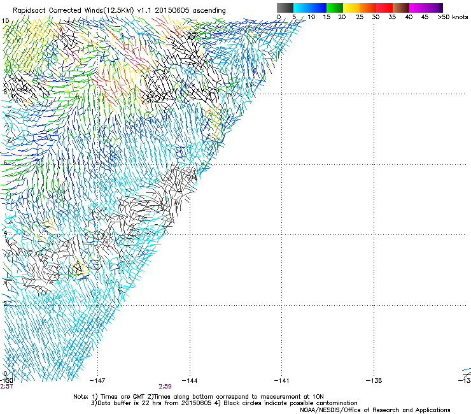Screen dimensions: 471x414
Task: Click the latitude '4' axis label
Action: coord(5,233)
